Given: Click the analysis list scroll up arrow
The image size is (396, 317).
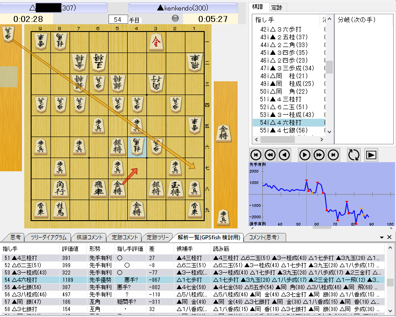Looking at the screenshot, I should click(390, 248).
